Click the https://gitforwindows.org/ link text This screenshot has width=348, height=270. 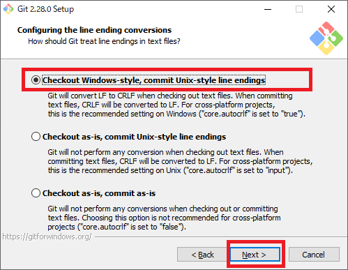[47, 237]
